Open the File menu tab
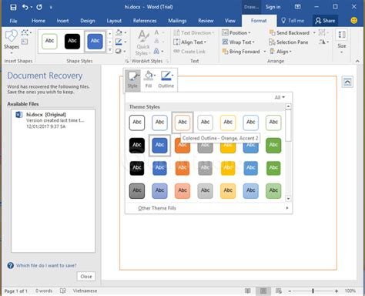 [x=13, y=21]
